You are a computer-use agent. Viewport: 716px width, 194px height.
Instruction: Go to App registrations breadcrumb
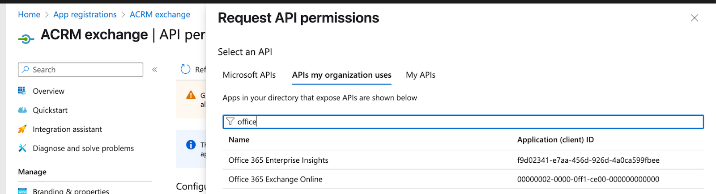coord(85,14)
